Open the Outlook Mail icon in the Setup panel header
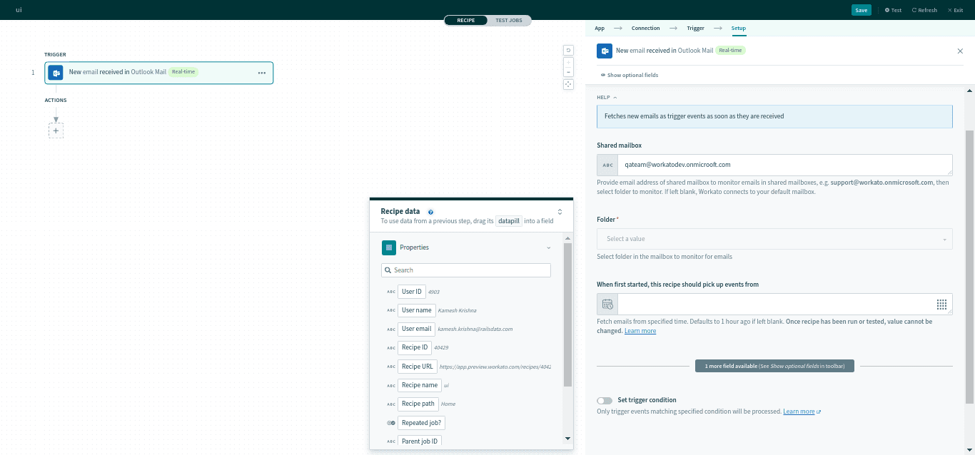 tap(605, 51)
